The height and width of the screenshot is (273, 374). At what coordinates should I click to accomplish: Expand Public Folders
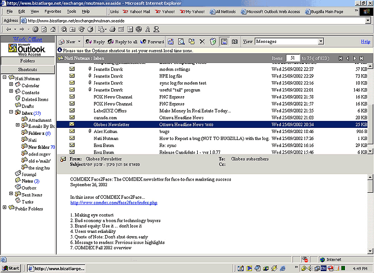click(x=4, y=207)
